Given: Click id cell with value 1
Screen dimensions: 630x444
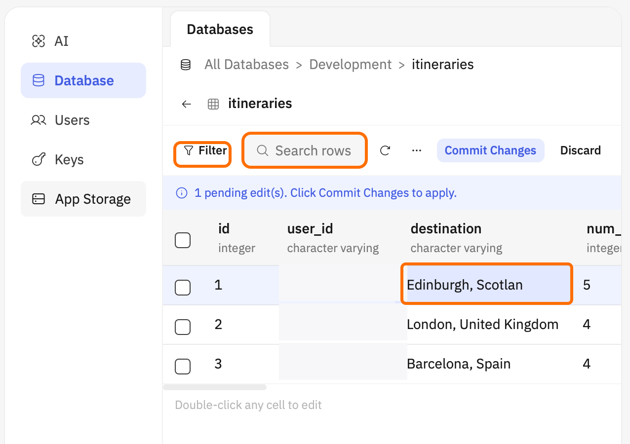Looking at the screenshot, I should point(218,285).
